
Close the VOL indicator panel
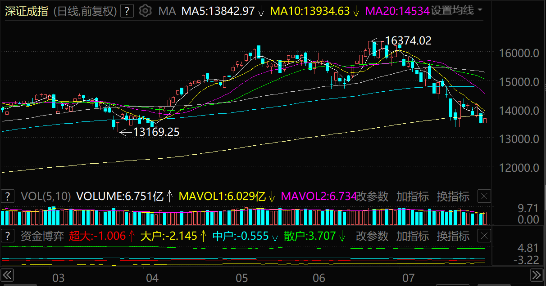[484, 196]
